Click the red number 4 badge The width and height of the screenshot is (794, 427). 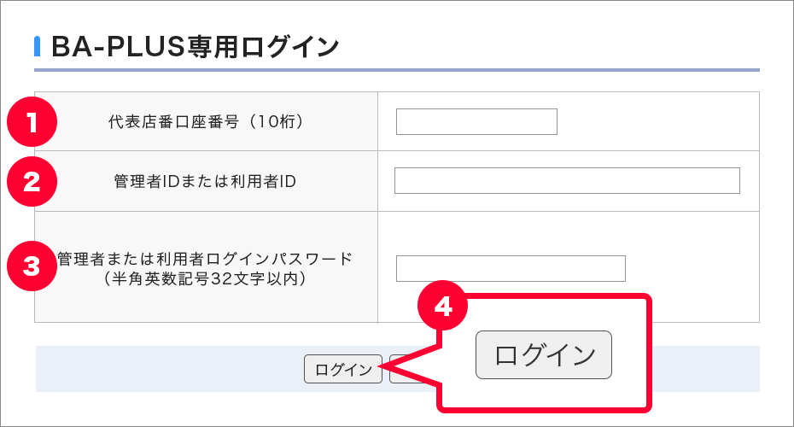[442, 306]
